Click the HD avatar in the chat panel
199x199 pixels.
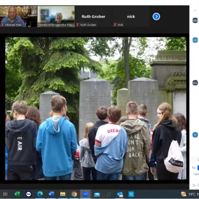[195, 40]
